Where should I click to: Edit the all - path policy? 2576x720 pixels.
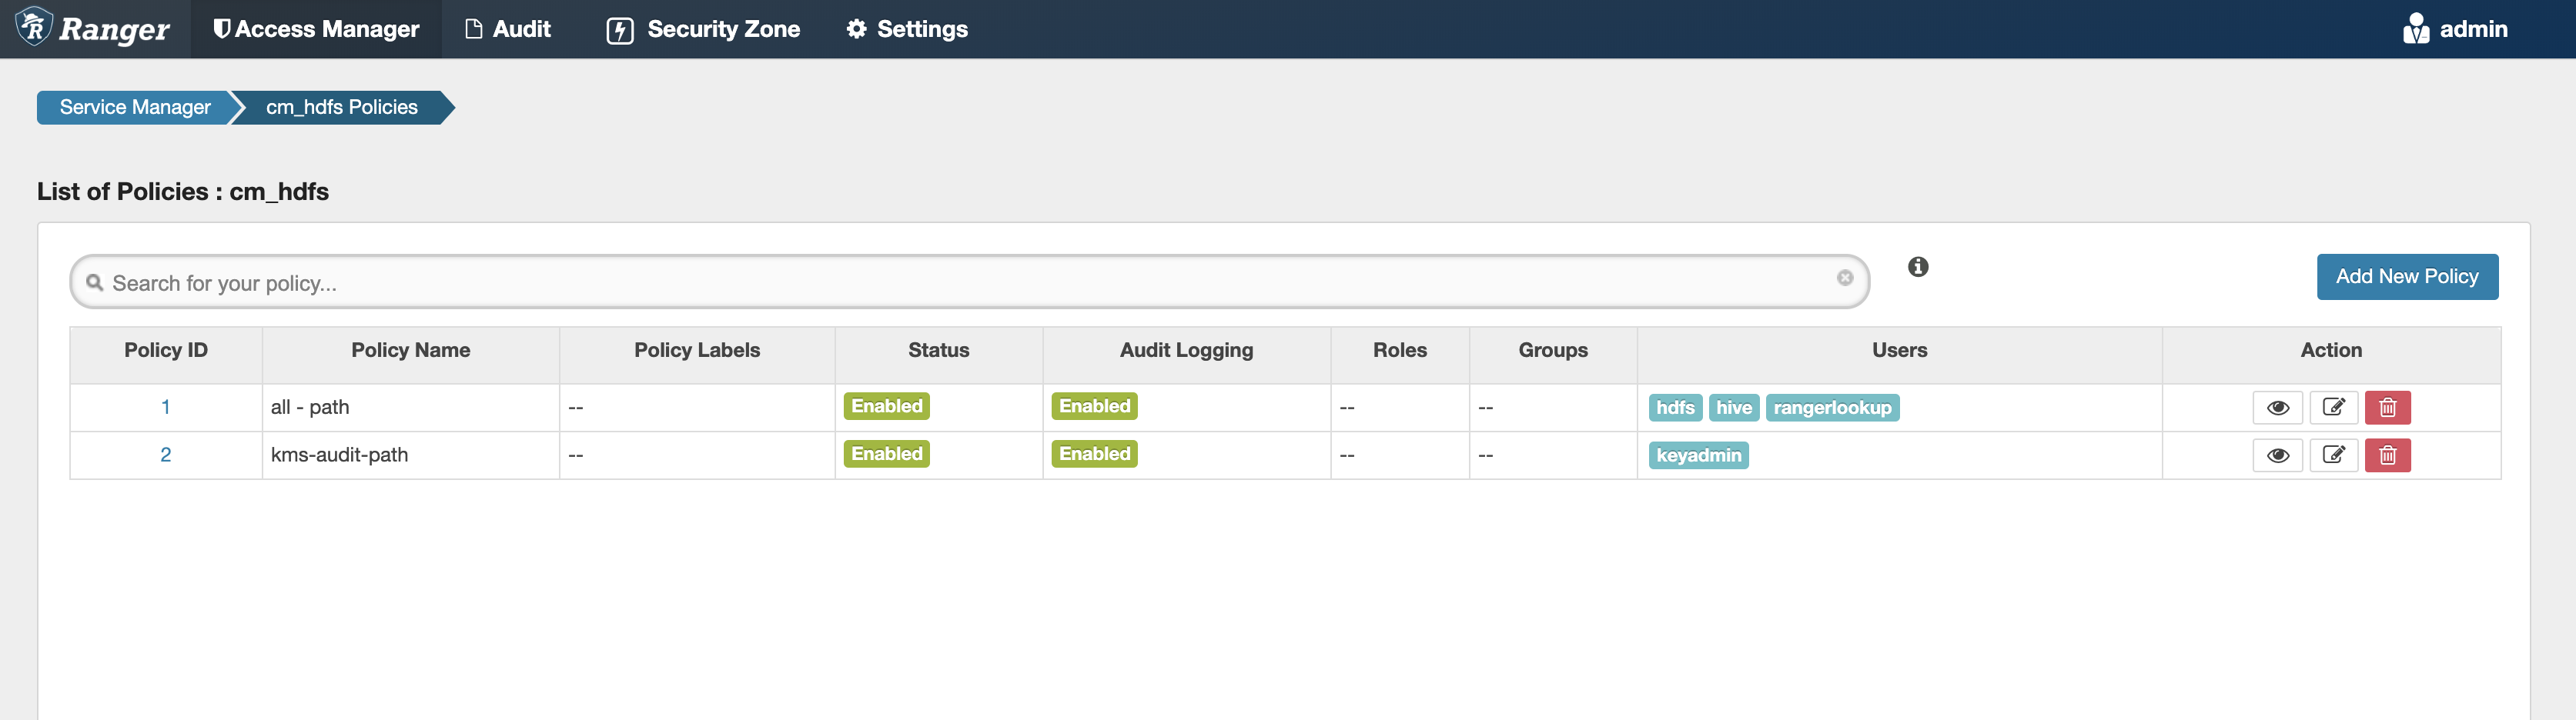[x=2333, y=408]
